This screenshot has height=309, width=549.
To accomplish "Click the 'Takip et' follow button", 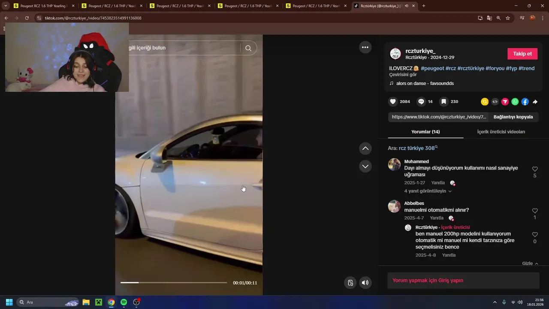I will click(522, 54).
